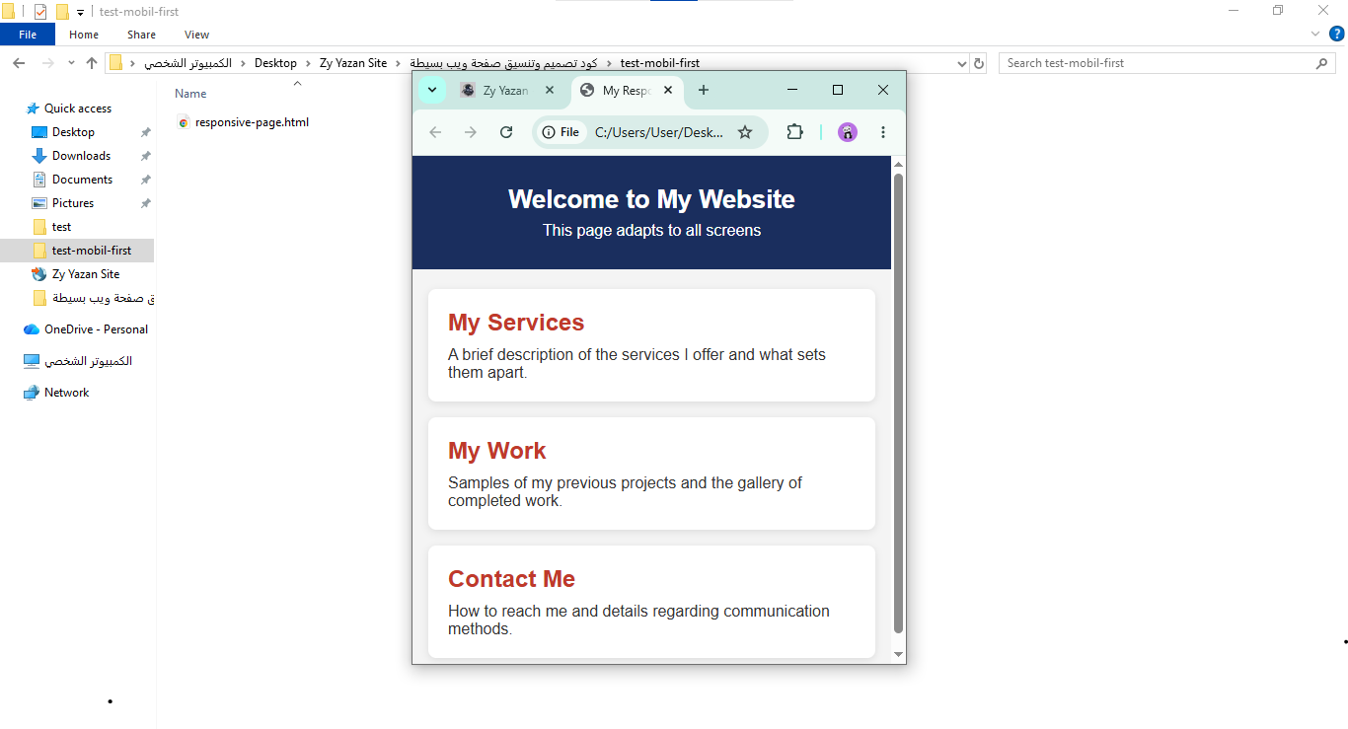This screenshot has width=1348, height=729.
Task: Select Quick access in the sidebar
Action: coord(77,109)
